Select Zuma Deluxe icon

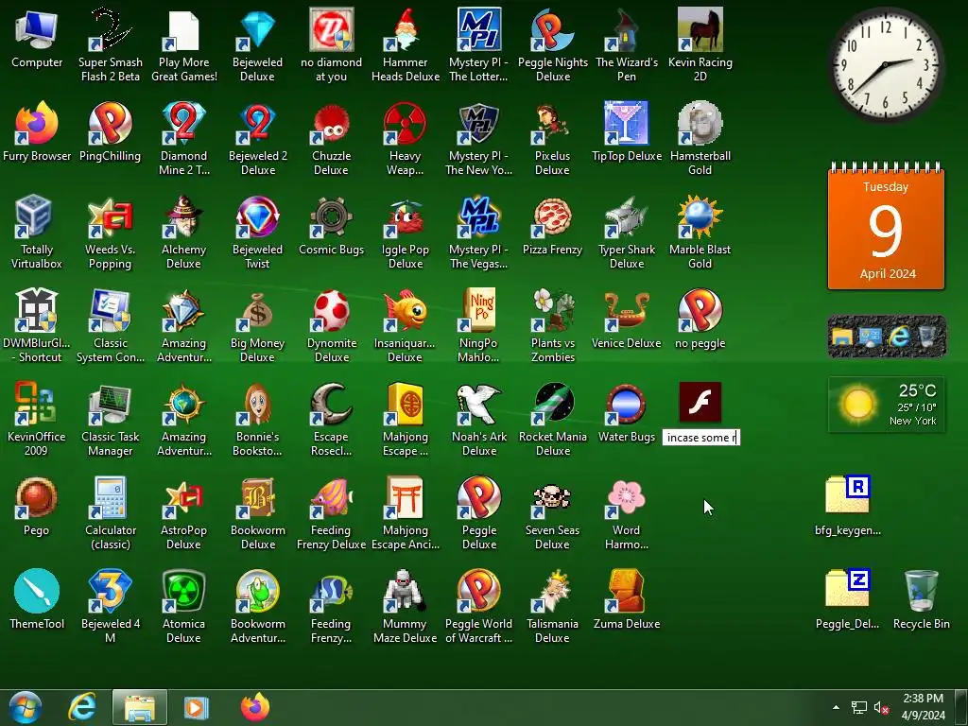point(626,592)
